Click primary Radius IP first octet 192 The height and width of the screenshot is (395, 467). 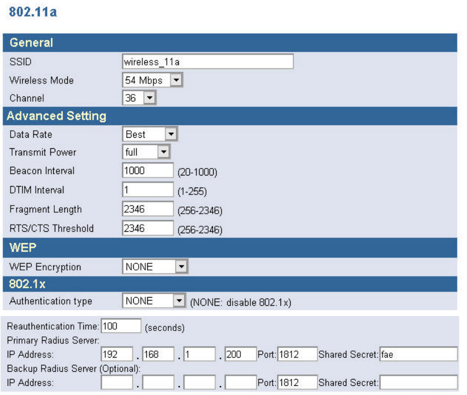tap(117, 354)
